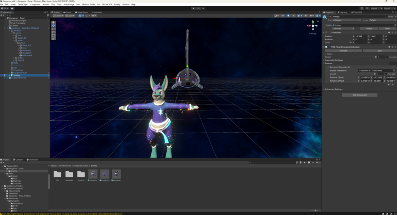
Task: Toggle the Static checkbox
Action: 387,17
